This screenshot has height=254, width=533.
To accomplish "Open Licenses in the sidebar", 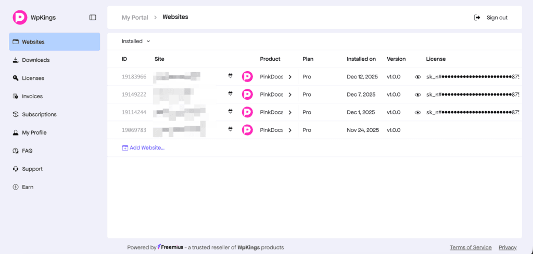I will click(33, 78).
